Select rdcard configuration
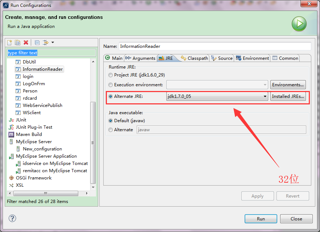 tap(30, 98)
